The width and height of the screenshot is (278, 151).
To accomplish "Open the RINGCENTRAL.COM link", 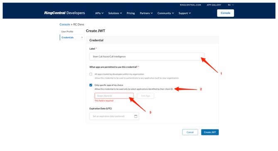I will click(190, 5).
